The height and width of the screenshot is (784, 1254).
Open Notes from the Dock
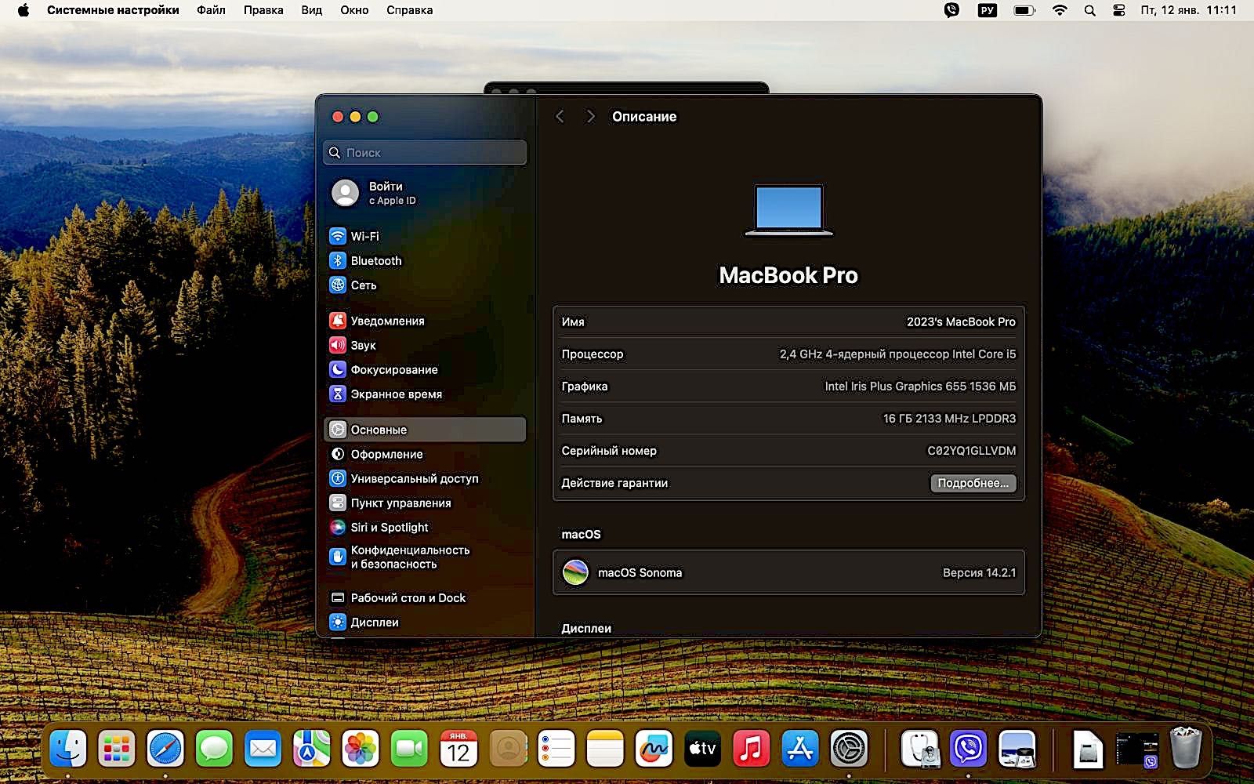[605, 750]
